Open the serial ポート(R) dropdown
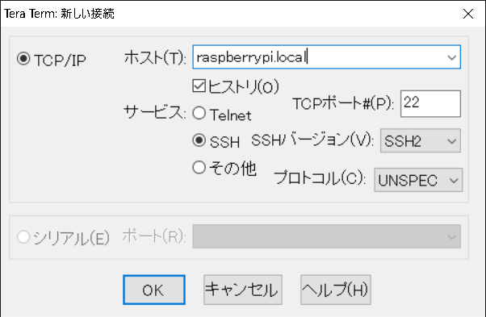This screenshot has width=486, height=317. 327,236
